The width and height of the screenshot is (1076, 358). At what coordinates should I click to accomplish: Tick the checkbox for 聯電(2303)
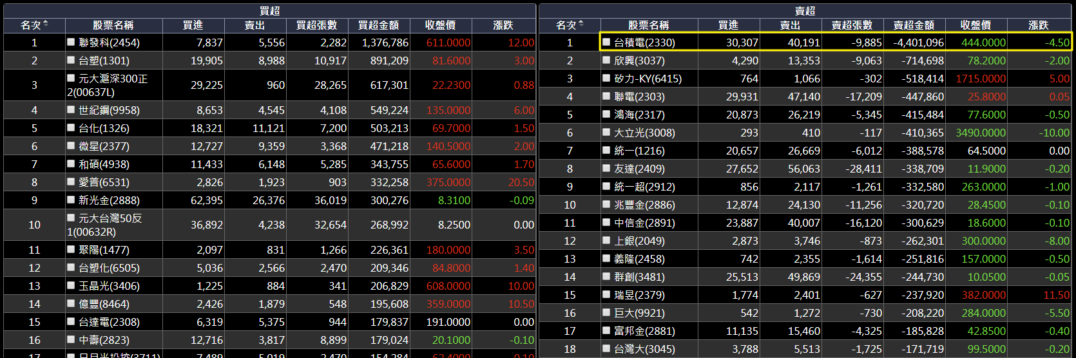[606, 96]
